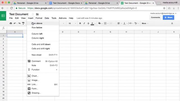Image resolution: width=180 pixels, height=101 pixels.
Task: Bookmark page with the star icon
Action: click(x=164, y=8)
